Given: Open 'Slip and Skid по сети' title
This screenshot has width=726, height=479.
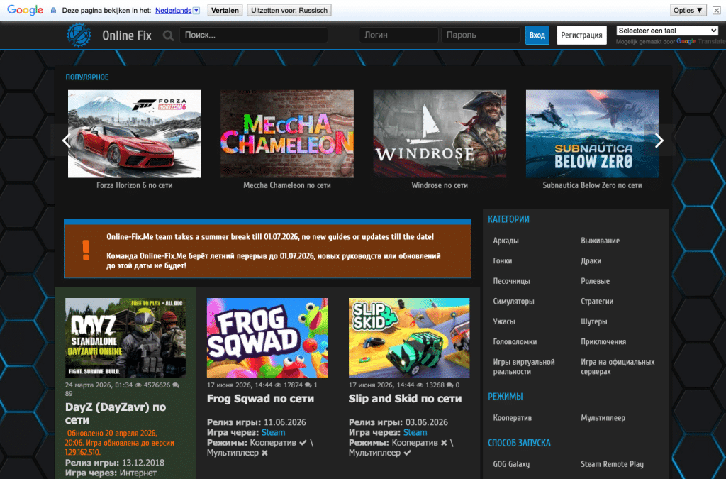Looking at the screenshot, I should (405, 399).
